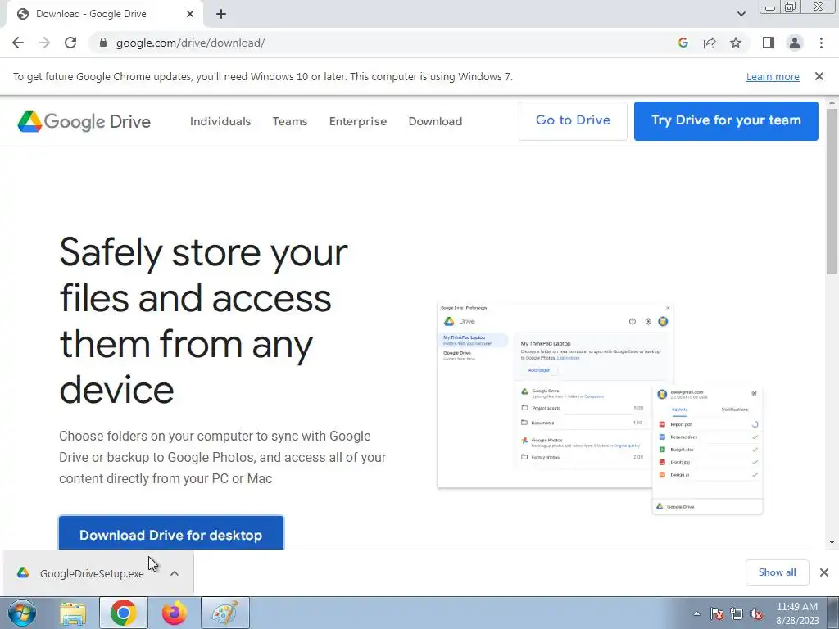Open the Individuals menu item
The width and height of the screenshot is (839, 629).
coord(220,121)
